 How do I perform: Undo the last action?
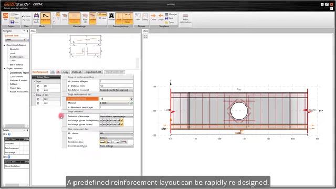point(26,16)
